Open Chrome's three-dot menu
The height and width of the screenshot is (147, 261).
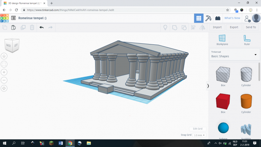257,10
